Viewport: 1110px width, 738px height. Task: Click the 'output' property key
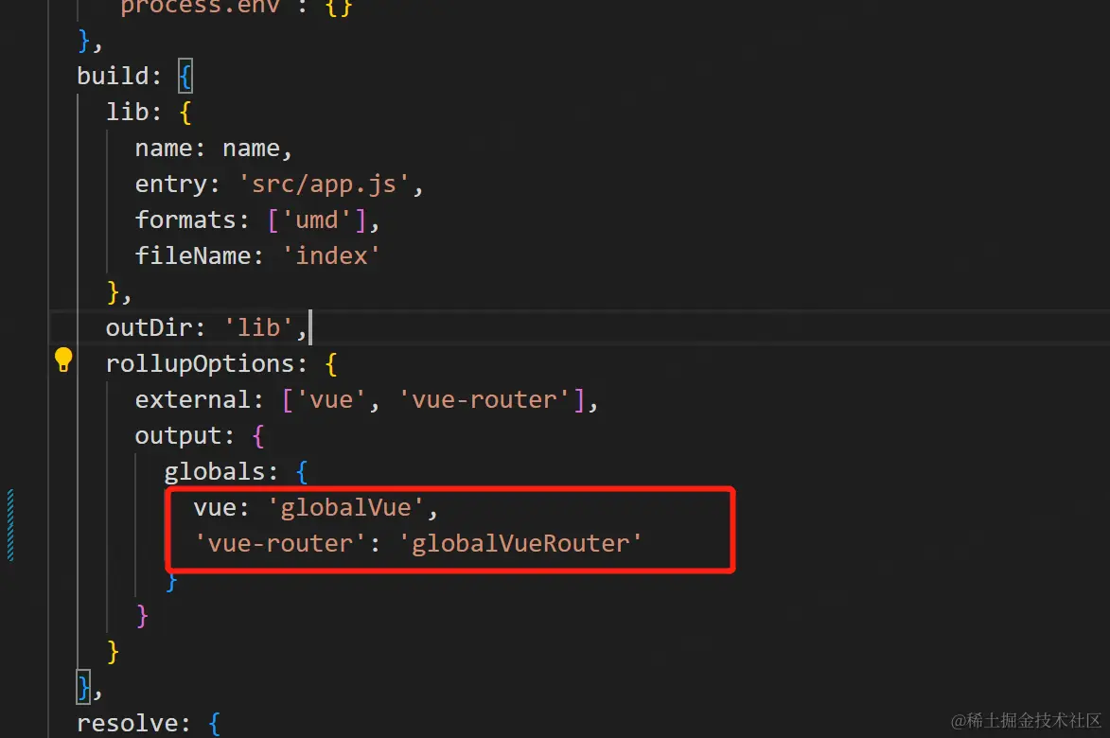click(179, 436)
